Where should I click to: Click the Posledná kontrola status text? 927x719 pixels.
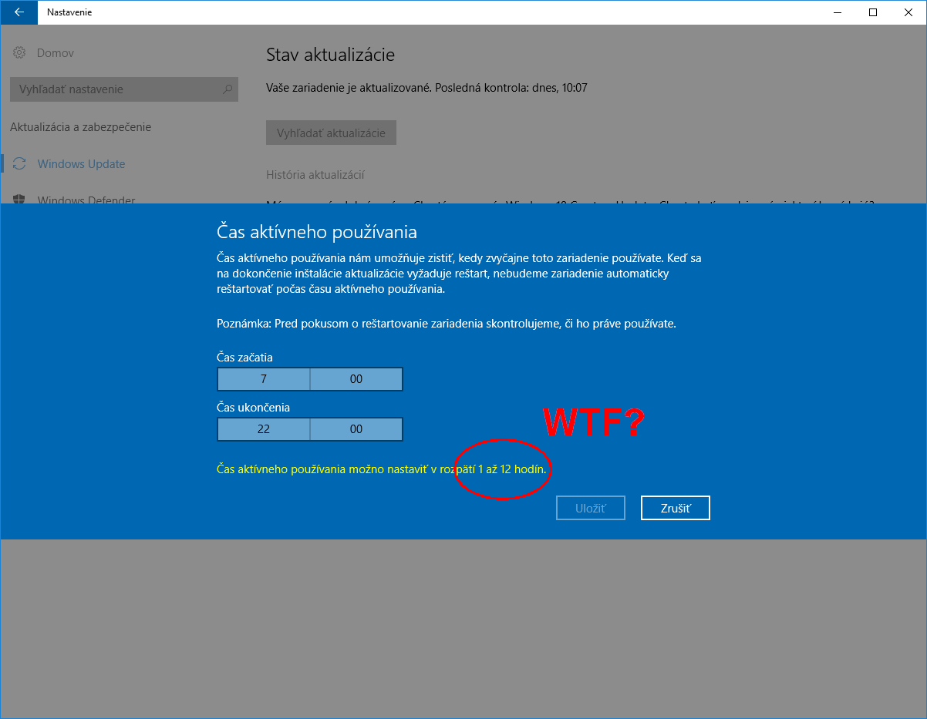[x=511, y=88]
